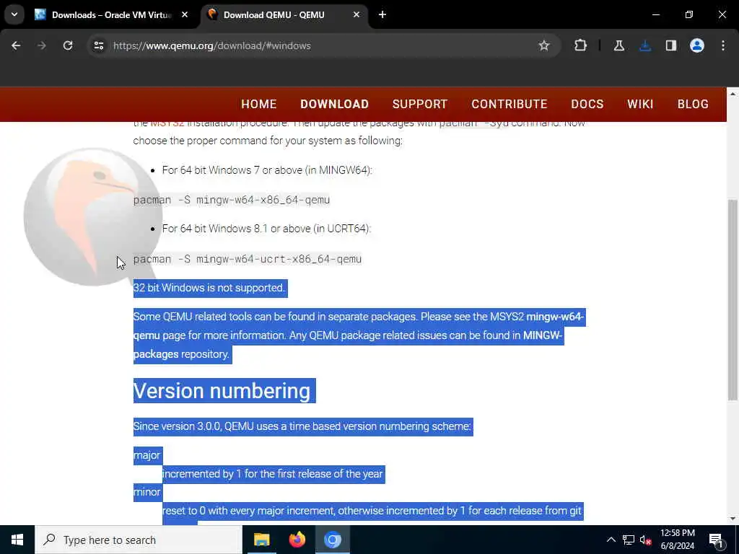The image size is (739, 554).
Task: Expand the tab search dropdown arrow
Action: pyautogui.click(x=14, y=14)
